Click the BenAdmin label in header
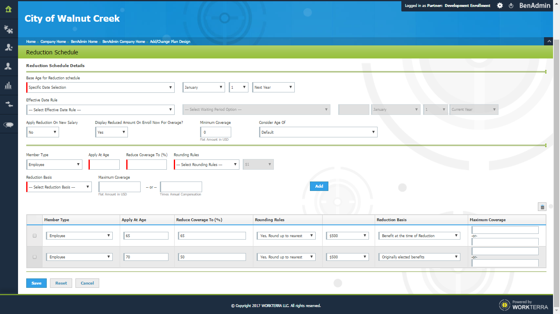560x314 pixels. coord(535,6)
